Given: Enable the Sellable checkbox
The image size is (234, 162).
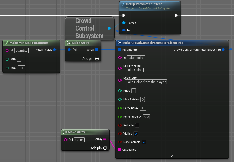Looking at the screenshot, I should click(x=137, y=125).
